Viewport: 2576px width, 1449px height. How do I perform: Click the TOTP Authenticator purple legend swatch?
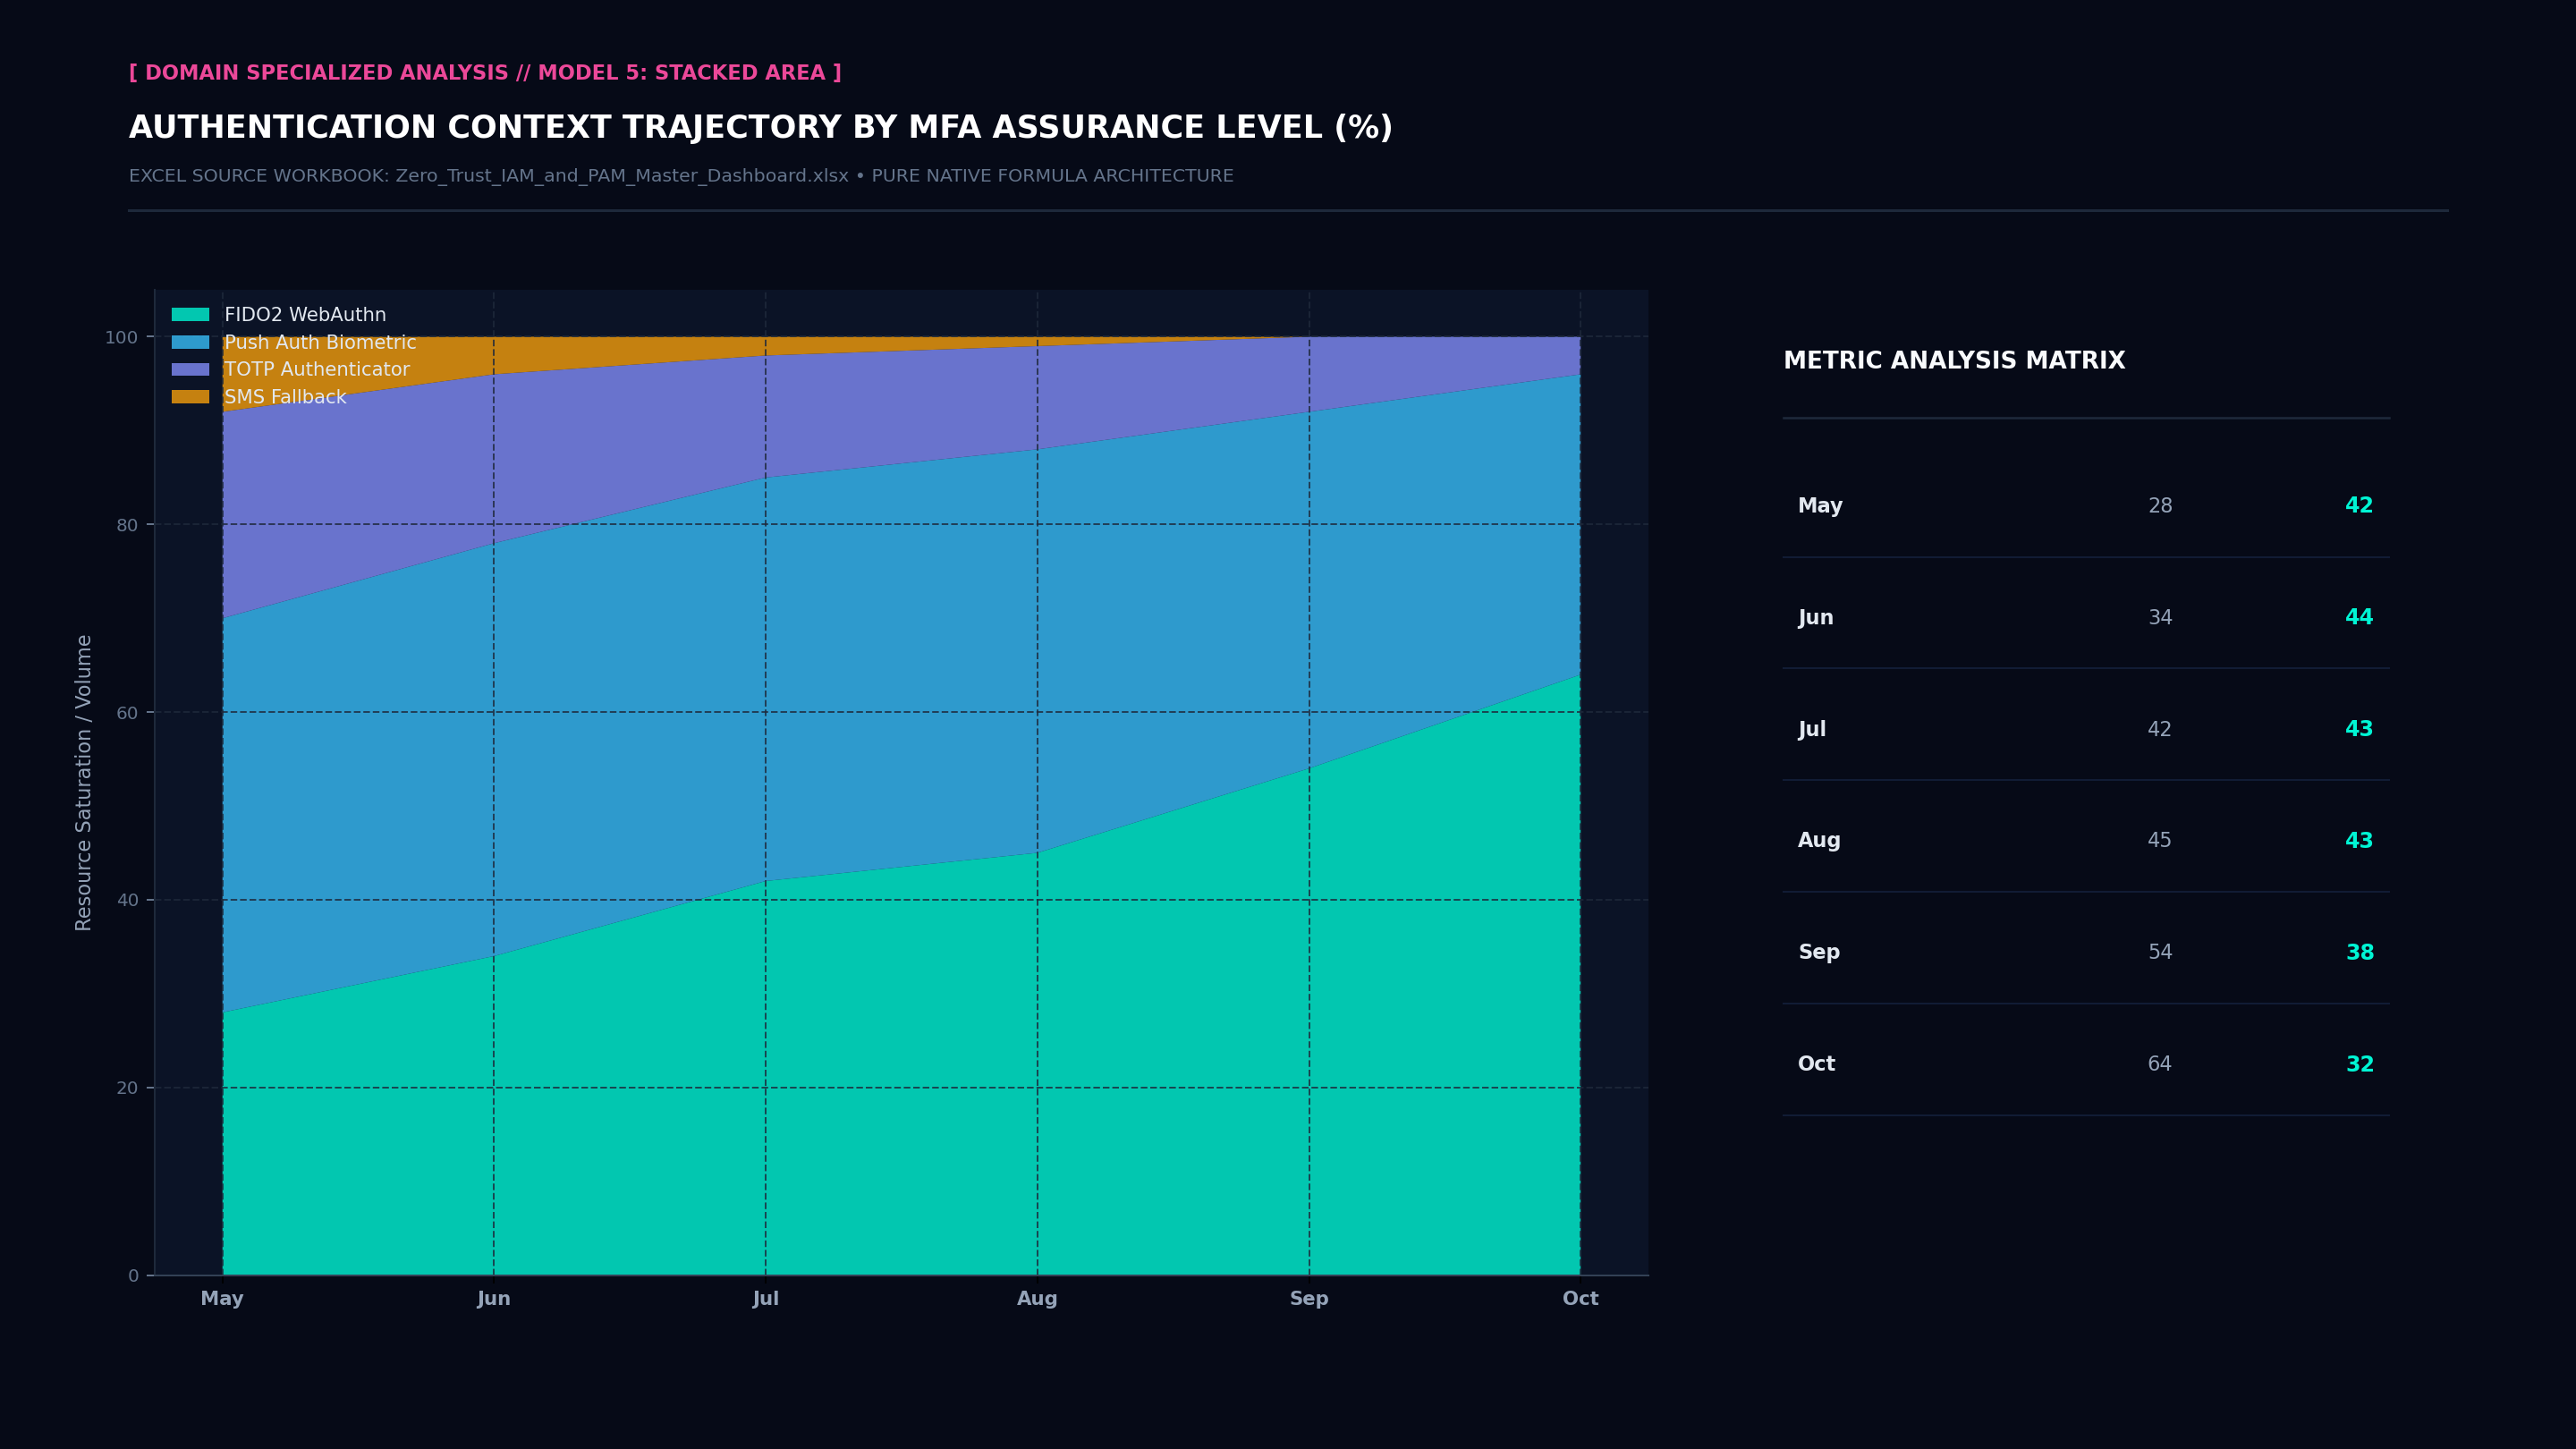coord(190,369)
